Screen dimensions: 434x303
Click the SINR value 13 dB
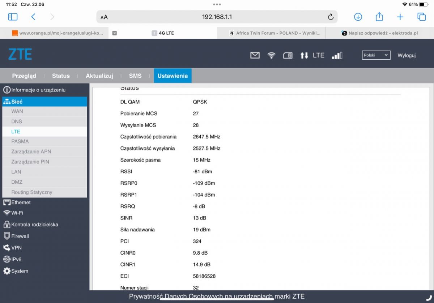click(x=200, y=218)
